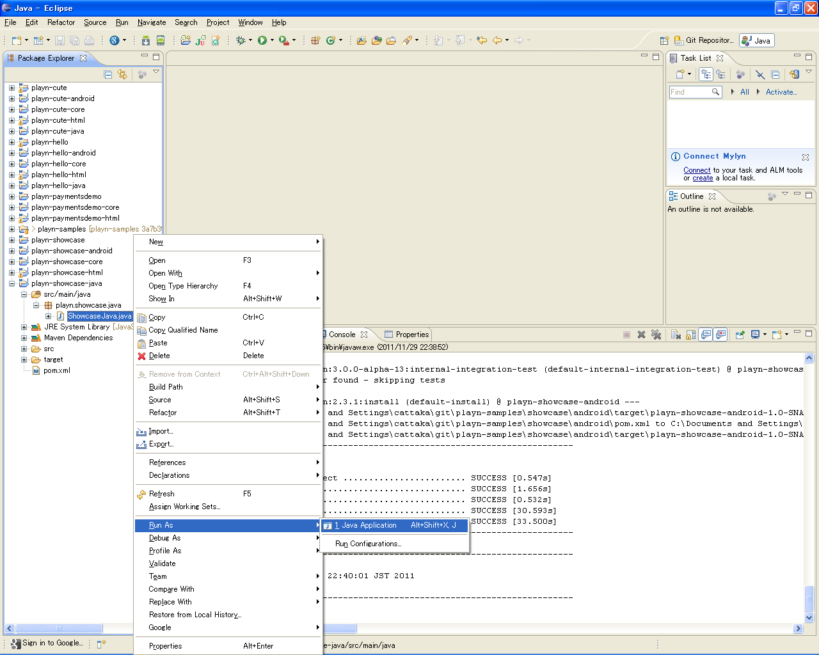Click the Open Perspective icon

pos(664,40)
